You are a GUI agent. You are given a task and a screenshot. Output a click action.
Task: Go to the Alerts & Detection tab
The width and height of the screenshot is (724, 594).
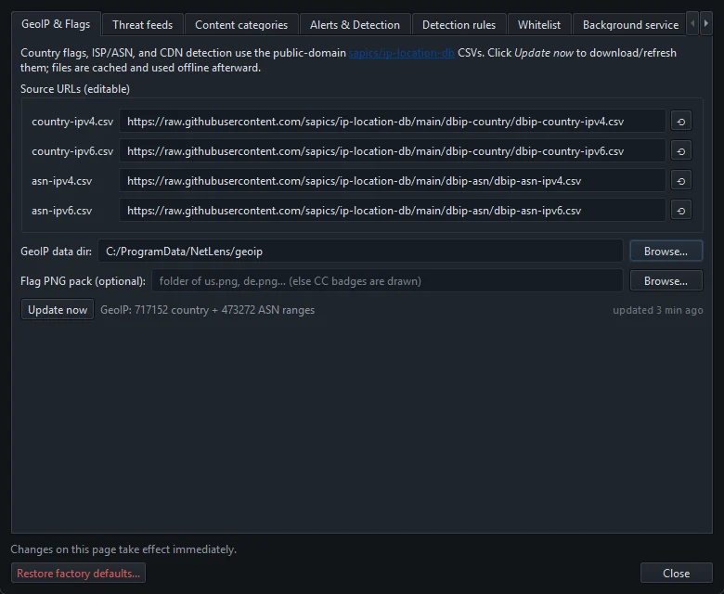tap(355, 25)
